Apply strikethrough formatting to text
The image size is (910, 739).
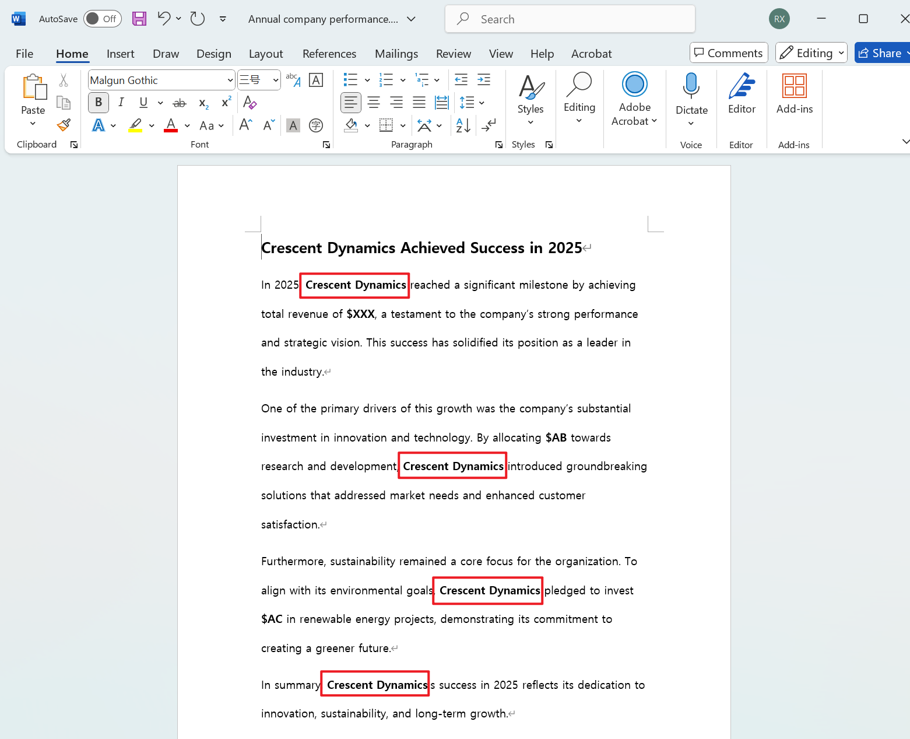(x=180, y=103)
